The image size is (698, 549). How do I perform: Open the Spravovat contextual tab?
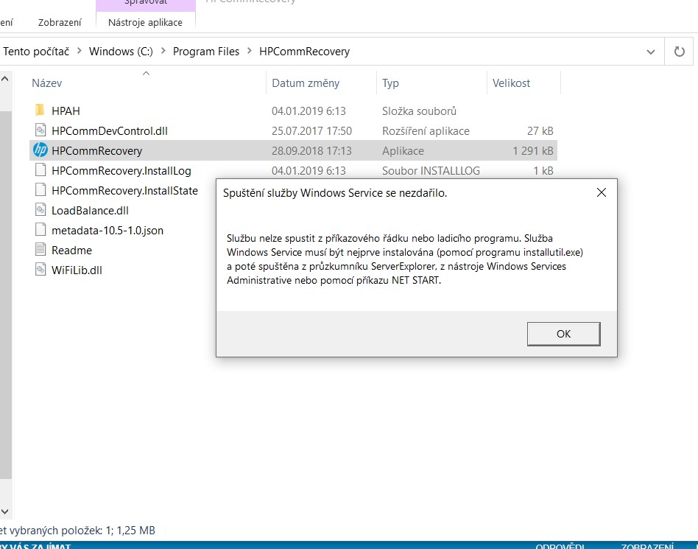[x=146, y=4]
